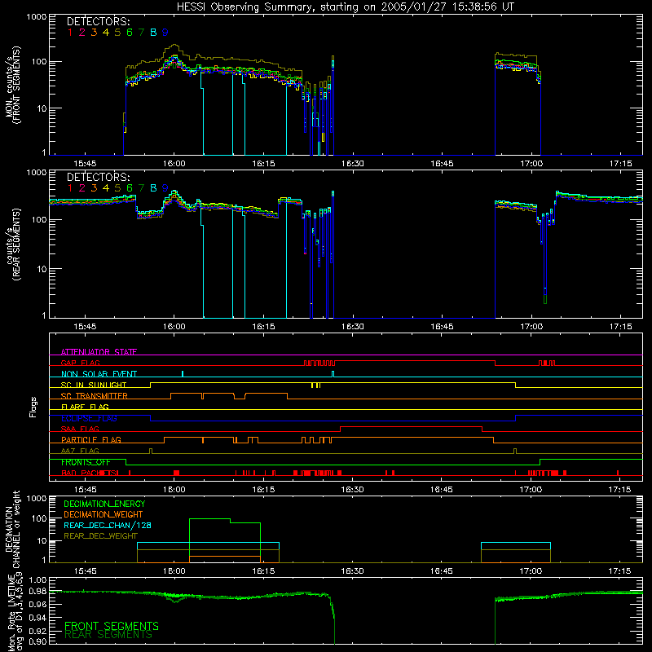This screenshot has height=652, width=652.
Task: Click the GAP FLAG label
Action: point(80,363)
